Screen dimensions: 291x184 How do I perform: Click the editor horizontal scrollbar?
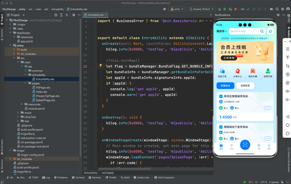(124, 169)
